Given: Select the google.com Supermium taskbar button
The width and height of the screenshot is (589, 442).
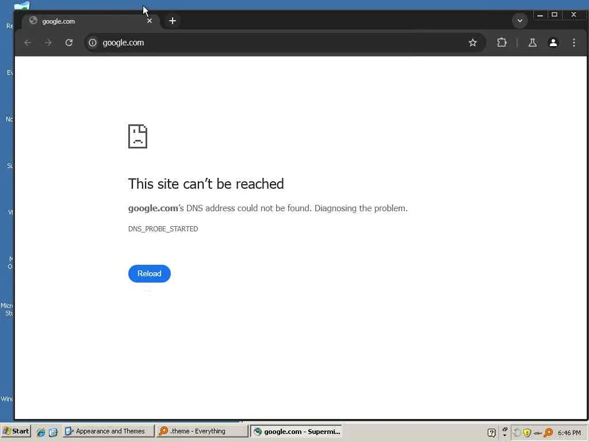Looking at the screenshot, I should (296, 432).
